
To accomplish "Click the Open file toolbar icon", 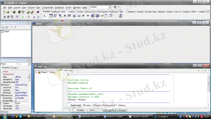I will point(8,12).
